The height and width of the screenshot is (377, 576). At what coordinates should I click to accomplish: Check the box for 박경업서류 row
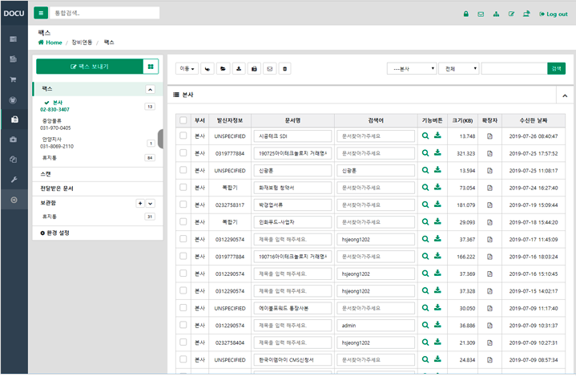(x=183, y=205)
